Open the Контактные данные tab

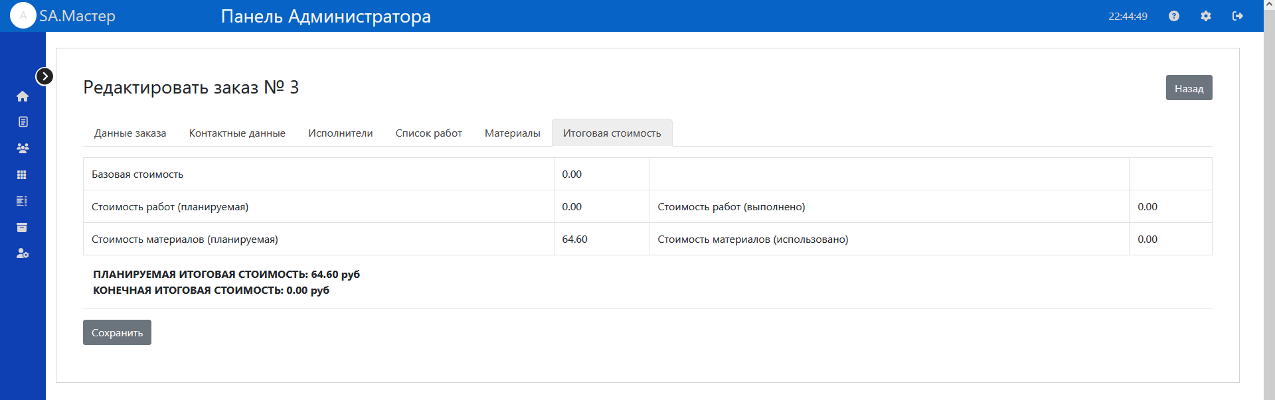[237, 133]
